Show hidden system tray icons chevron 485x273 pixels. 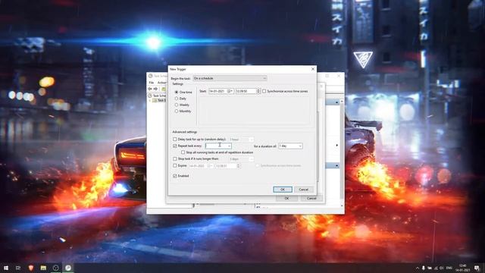pyautogui.click(x=418, y=268)
